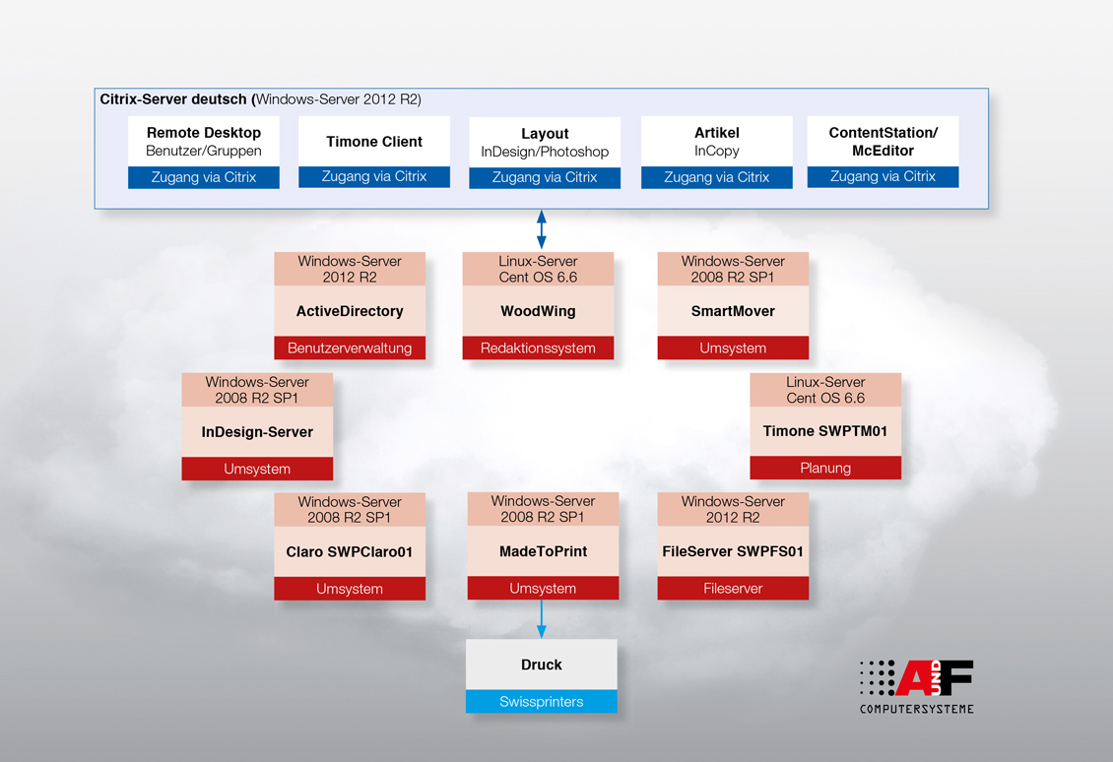1113x762 pixels.
Task: Select the MadeToPrint Umsystem node
Action: tap(543, 545)
